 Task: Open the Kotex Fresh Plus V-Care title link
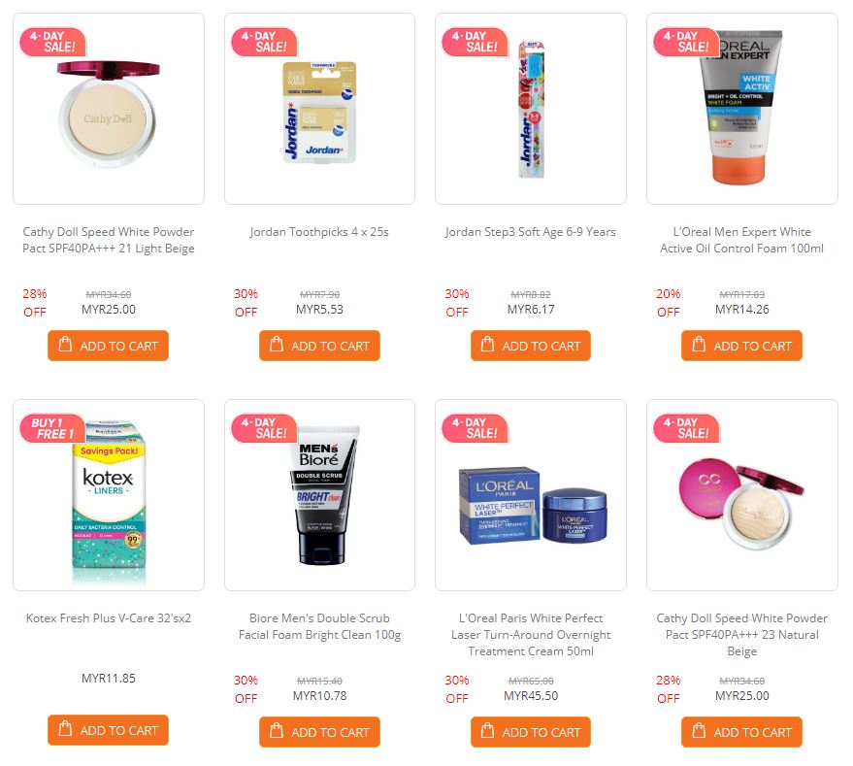109,618
